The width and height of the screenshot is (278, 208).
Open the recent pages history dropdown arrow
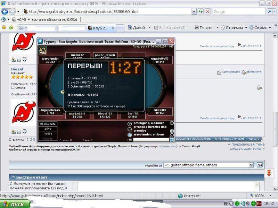18,12
